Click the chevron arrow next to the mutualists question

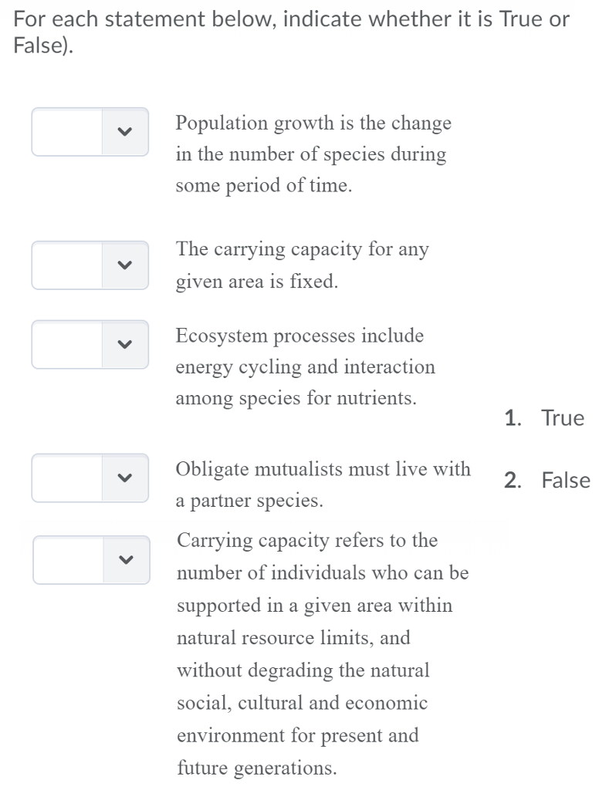pyautogui.click(x=126, y=478)
